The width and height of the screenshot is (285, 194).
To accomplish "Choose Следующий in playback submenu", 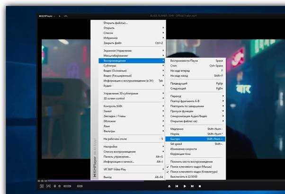I will coord(196,88).
